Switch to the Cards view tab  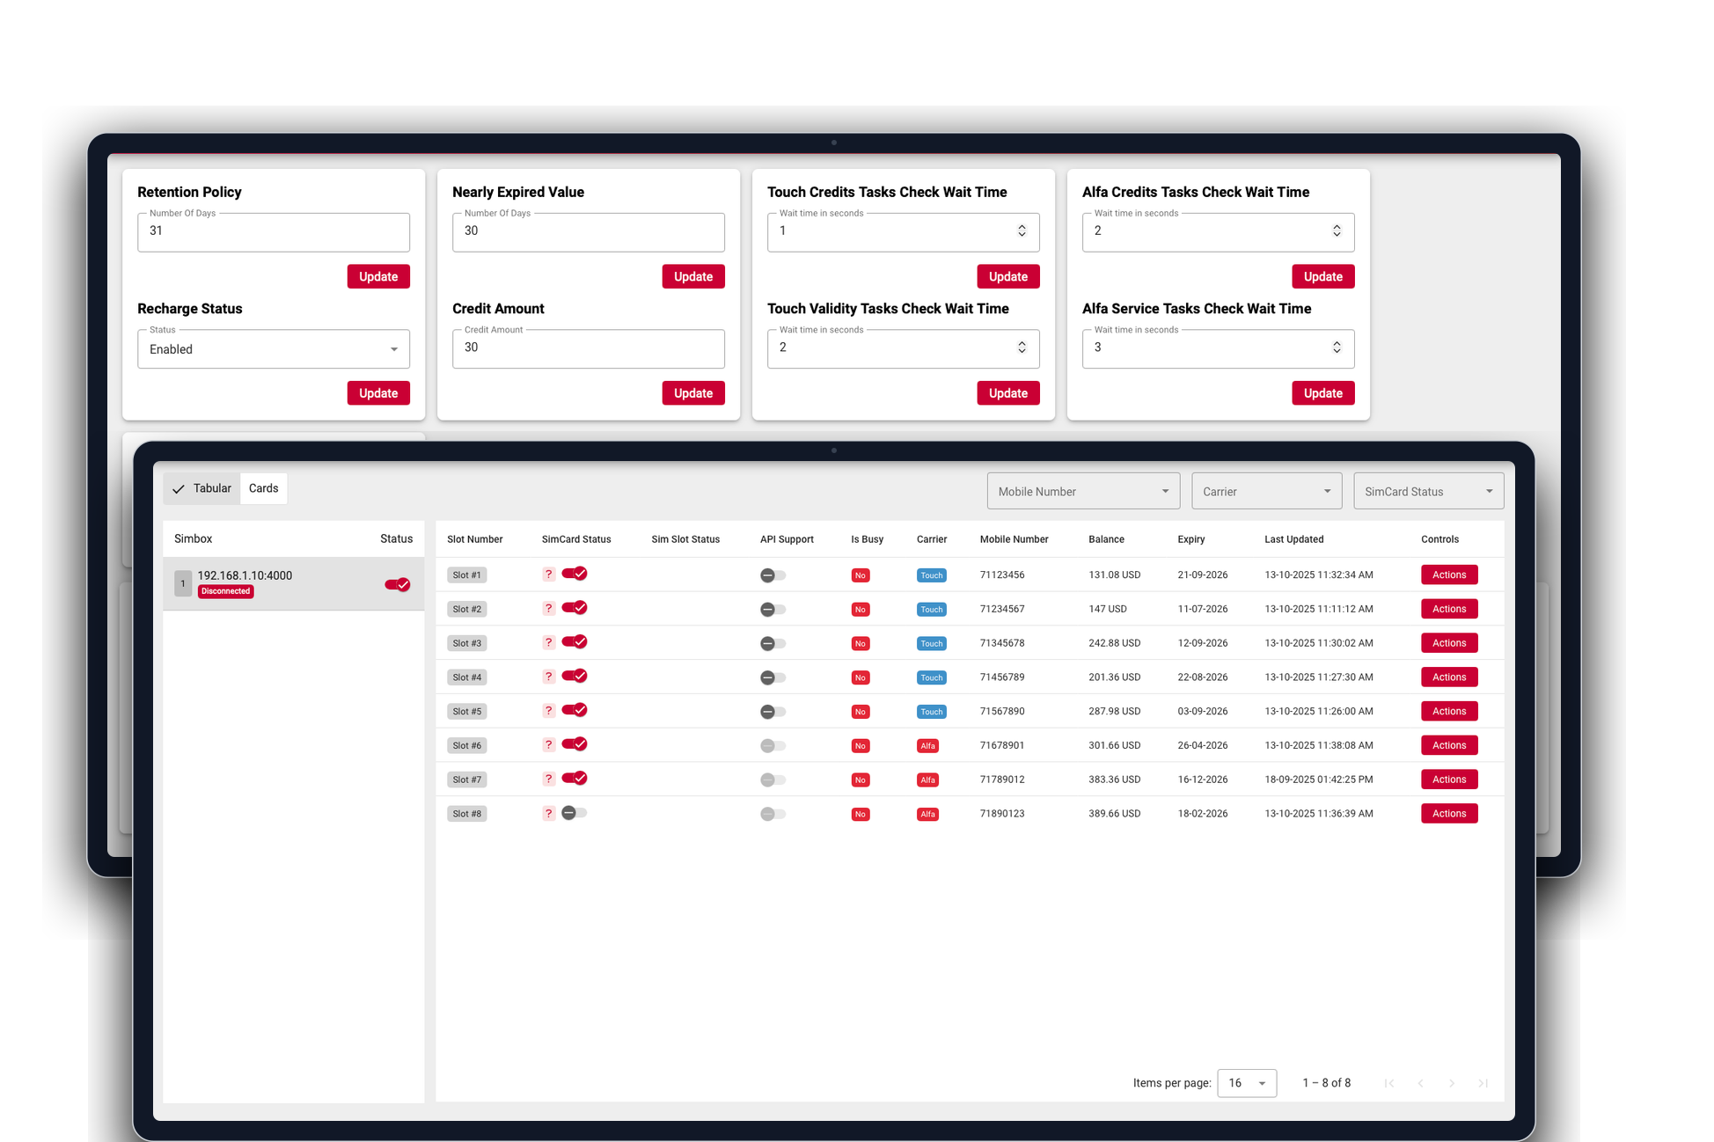tap(263, 488)
